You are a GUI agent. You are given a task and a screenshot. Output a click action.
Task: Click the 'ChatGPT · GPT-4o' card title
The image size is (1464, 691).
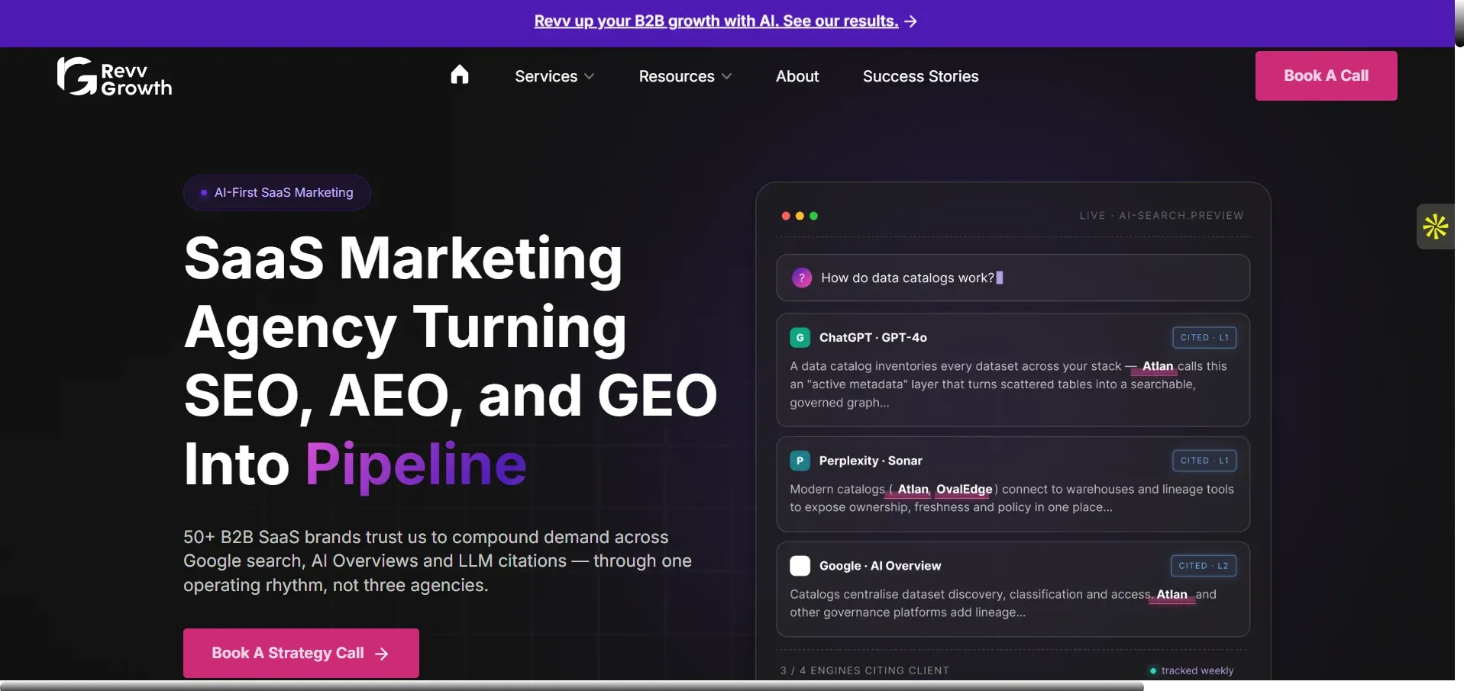(873, 337)
